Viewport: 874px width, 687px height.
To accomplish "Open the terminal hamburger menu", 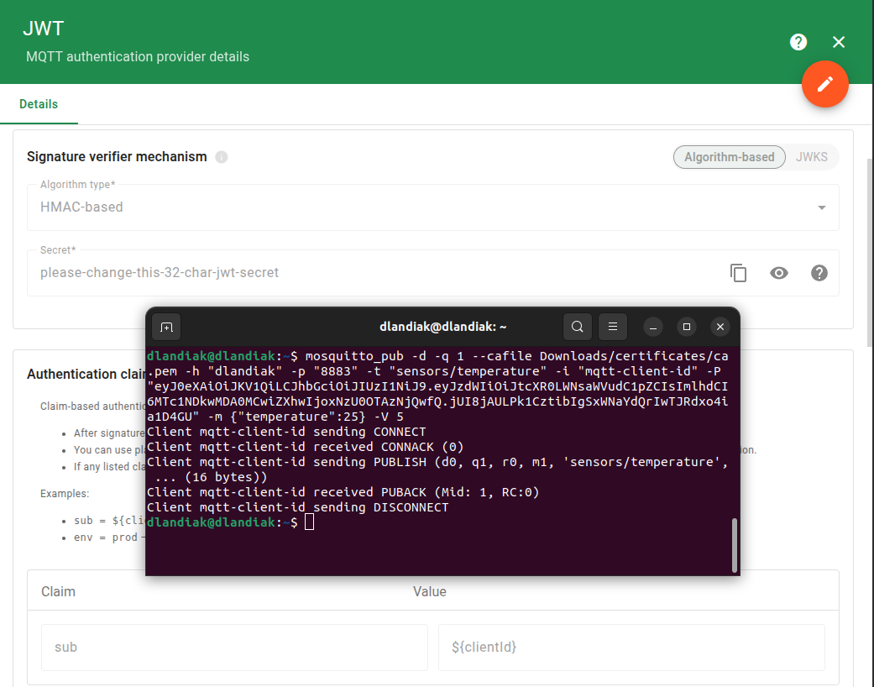I will click(x=613, y=327).
